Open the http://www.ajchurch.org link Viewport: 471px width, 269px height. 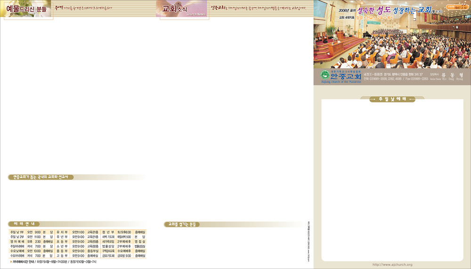coord(392,265)
